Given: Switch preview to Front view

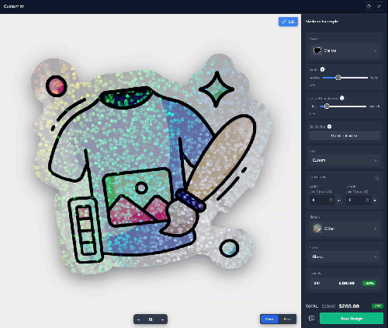Looking at the screenshot, I should [269, 319].
